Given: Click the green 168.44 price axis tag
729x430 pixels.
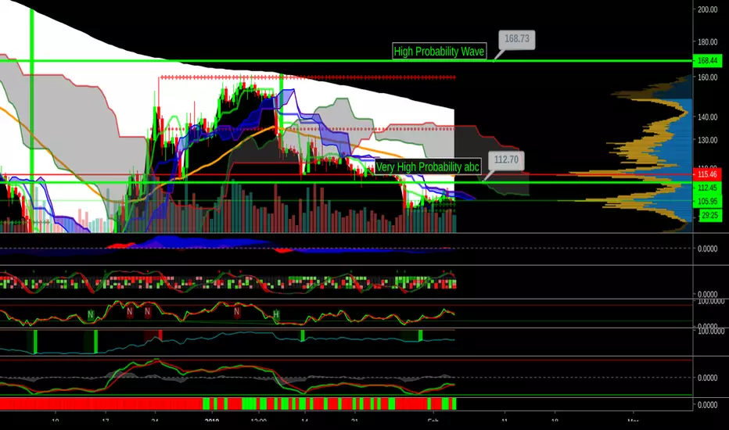Looking at the screenshot, I should 707,60.
